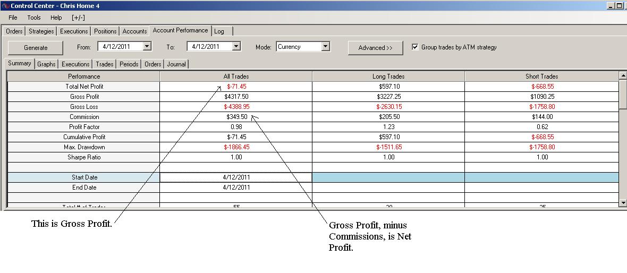Click scrollbar up arrow in summary grid
The height and width of the screenshot is (273, 627).
pos(623,75)
